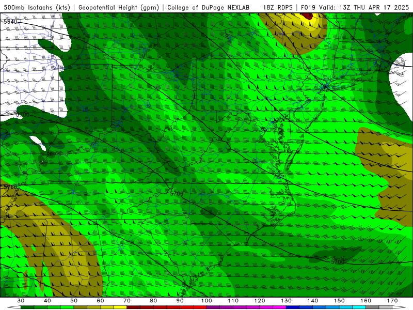This screenshot has width=413, height=310.
Task: Click the white arrow at legend's left end
Action: 14,307
